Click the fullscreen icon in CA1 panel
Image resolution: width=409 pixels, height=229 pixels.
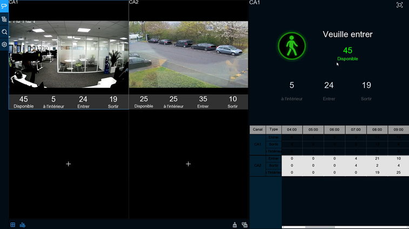[x=399, y=5]
